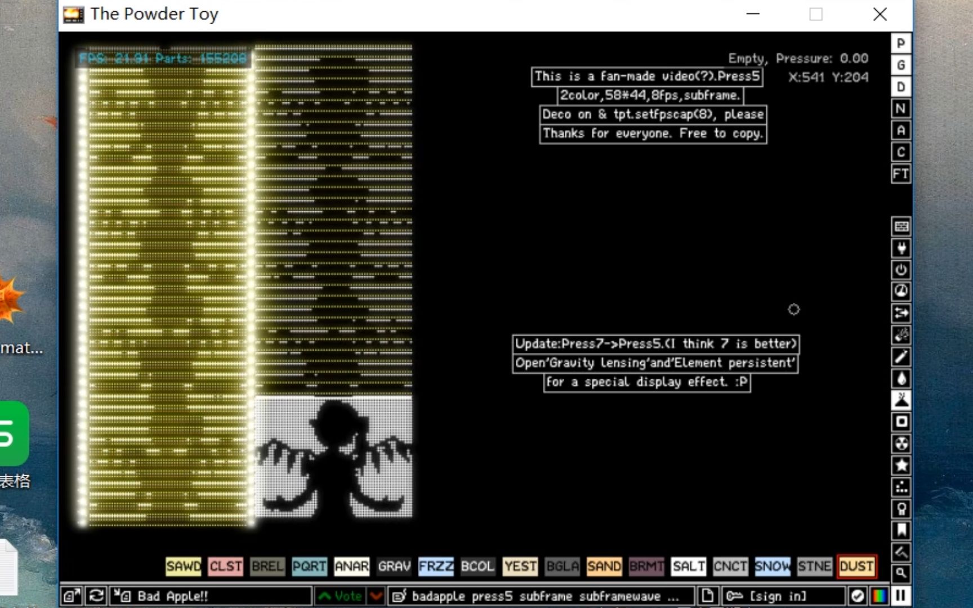This screenshot has height=608, width=973.
Task: Toggle the P (sand effect) quick option
Action: coord(901,43)
